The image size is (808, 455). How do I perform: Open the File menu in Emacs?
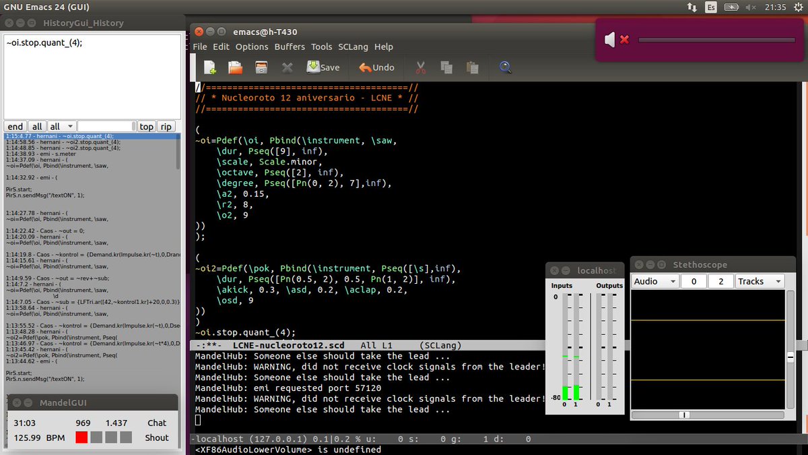coord(200,47)
